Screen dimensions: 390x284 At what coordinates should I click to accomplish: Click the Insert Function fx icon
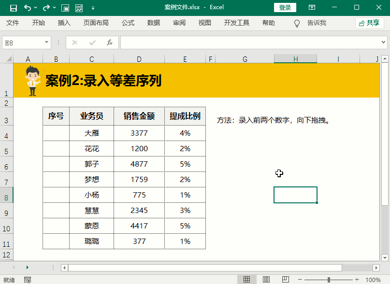tap(110, 43)
